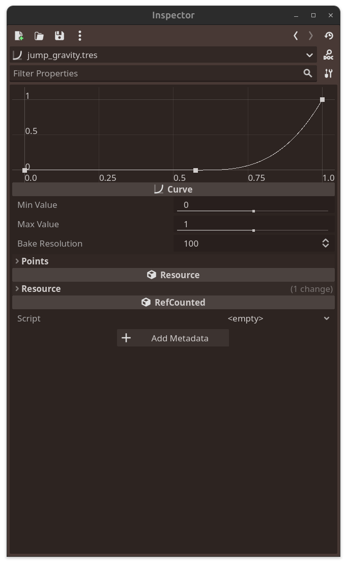Click the Add Metadata button
The width and height of the screenshot is (347, 565).
point(172,338)
